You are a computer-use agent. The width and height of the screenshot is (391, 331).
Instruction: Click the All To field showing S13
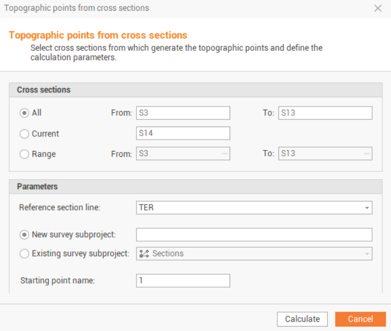pyautogui.click(x=325, y=112)
